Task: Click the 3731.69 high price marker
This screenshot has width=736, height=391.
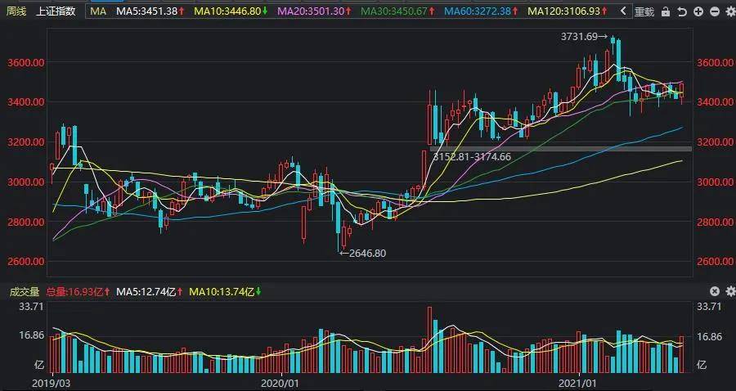Action: [585, 36]
